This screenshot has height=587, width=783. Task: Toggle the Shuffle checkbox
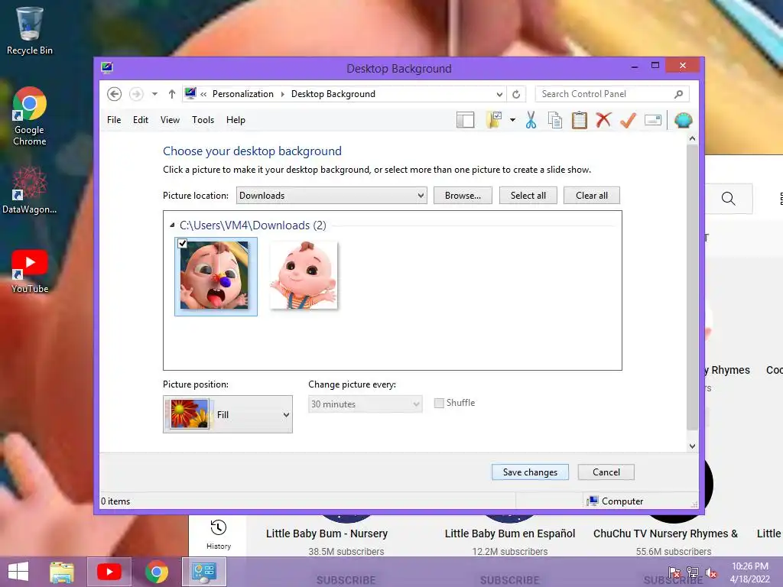point(439,404)
